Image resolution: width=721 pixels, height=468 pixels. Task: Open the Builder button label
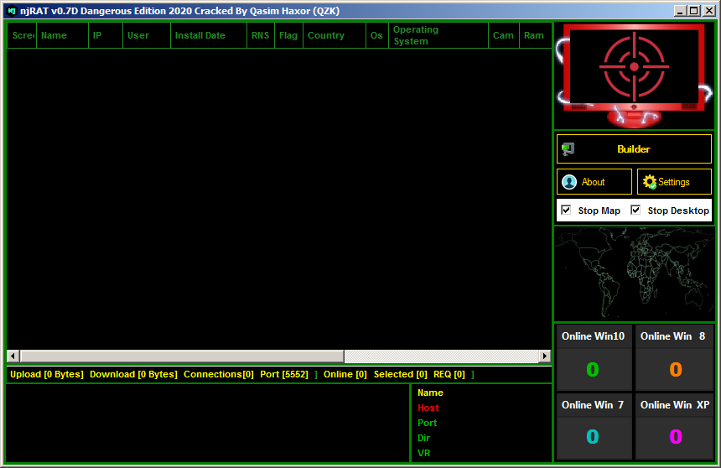[634, 149]
